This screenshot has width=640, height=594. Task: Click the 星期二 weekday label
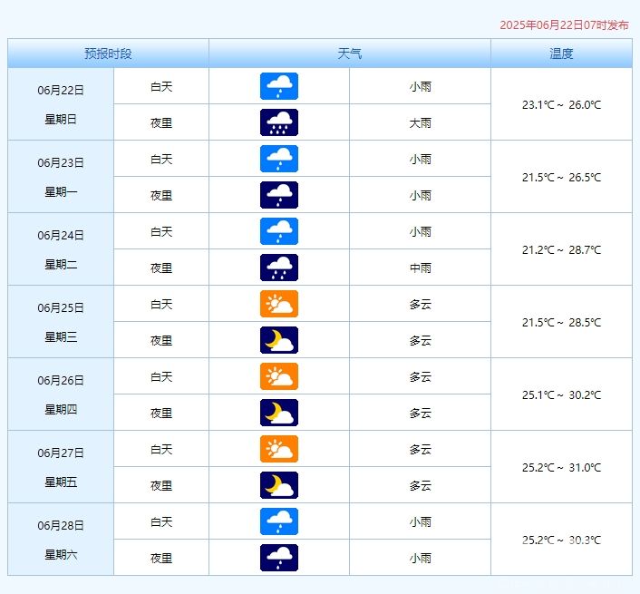(61, 265)
